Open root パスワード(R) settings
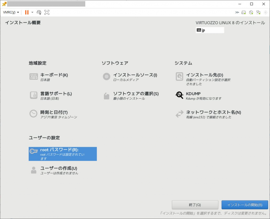The image size is (270, 219). [63, 154]
